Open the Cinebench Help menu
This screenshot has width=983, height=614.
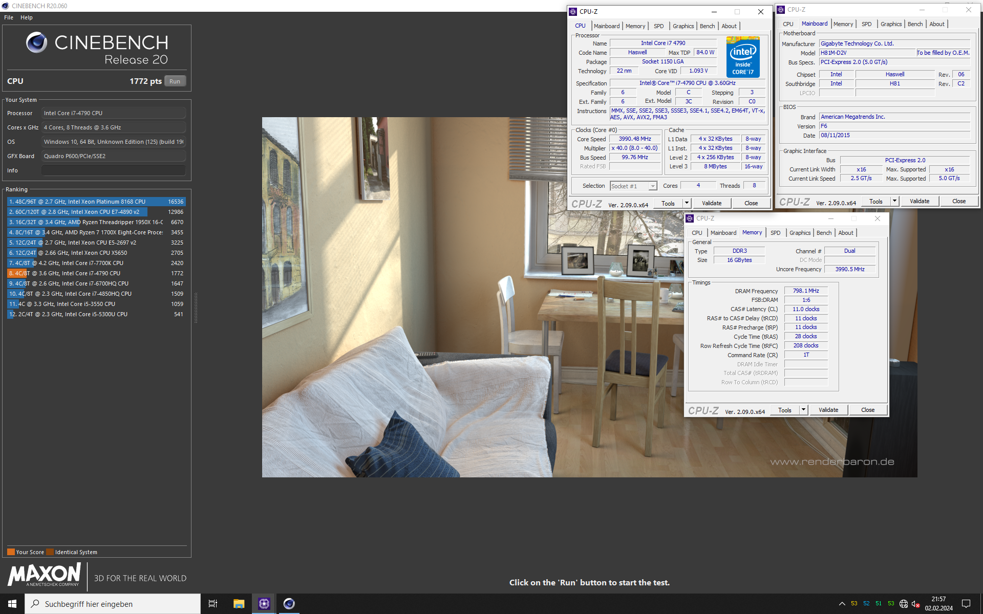(27, 17)
